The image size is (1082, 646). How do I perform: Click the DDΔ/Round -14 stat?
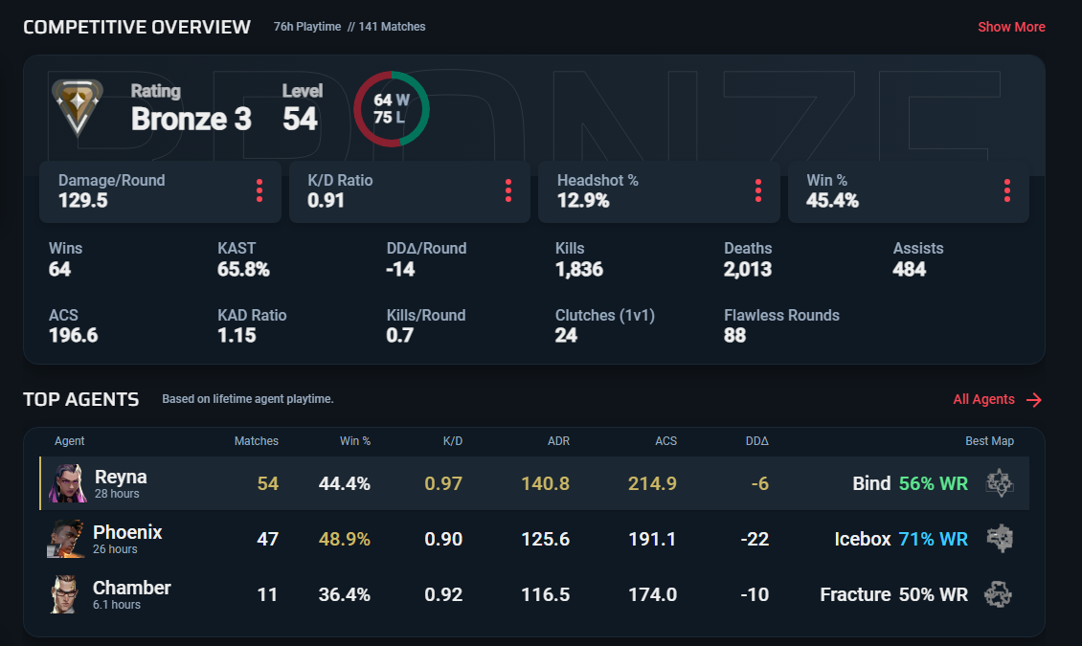426,259
